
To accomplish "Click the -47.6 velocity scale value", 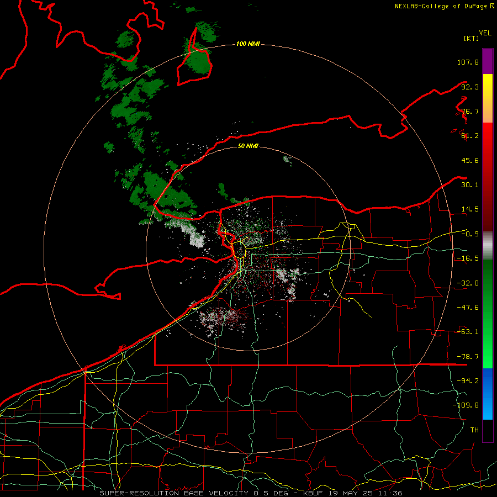I will pos(468,308).
